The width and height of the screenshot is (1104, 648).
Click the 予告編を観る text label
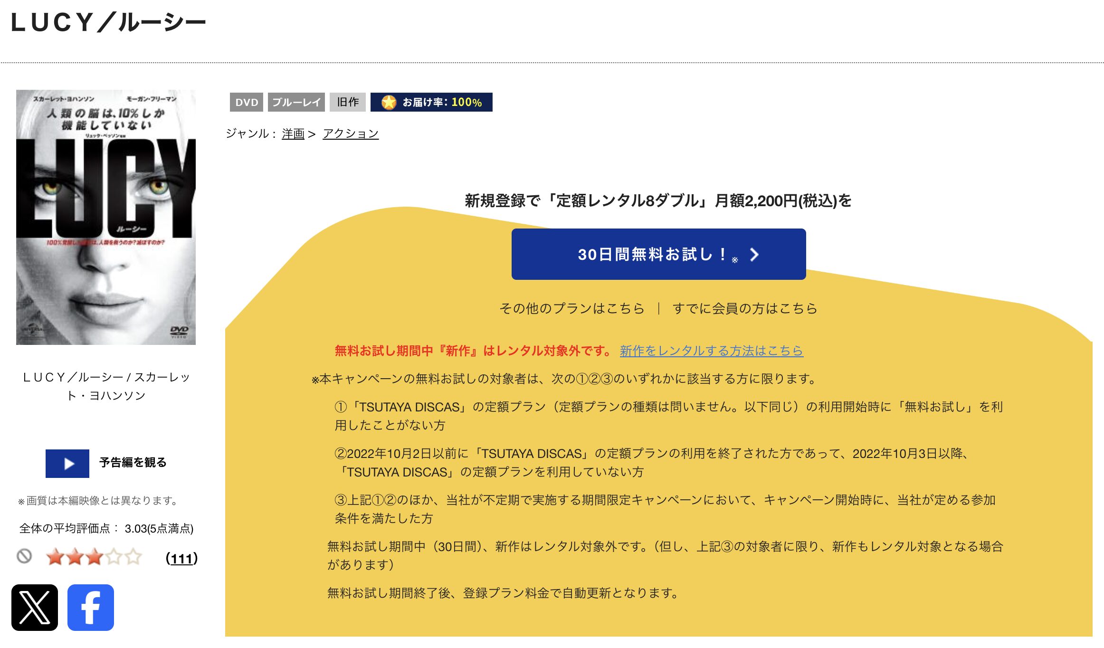click(133, 462)
